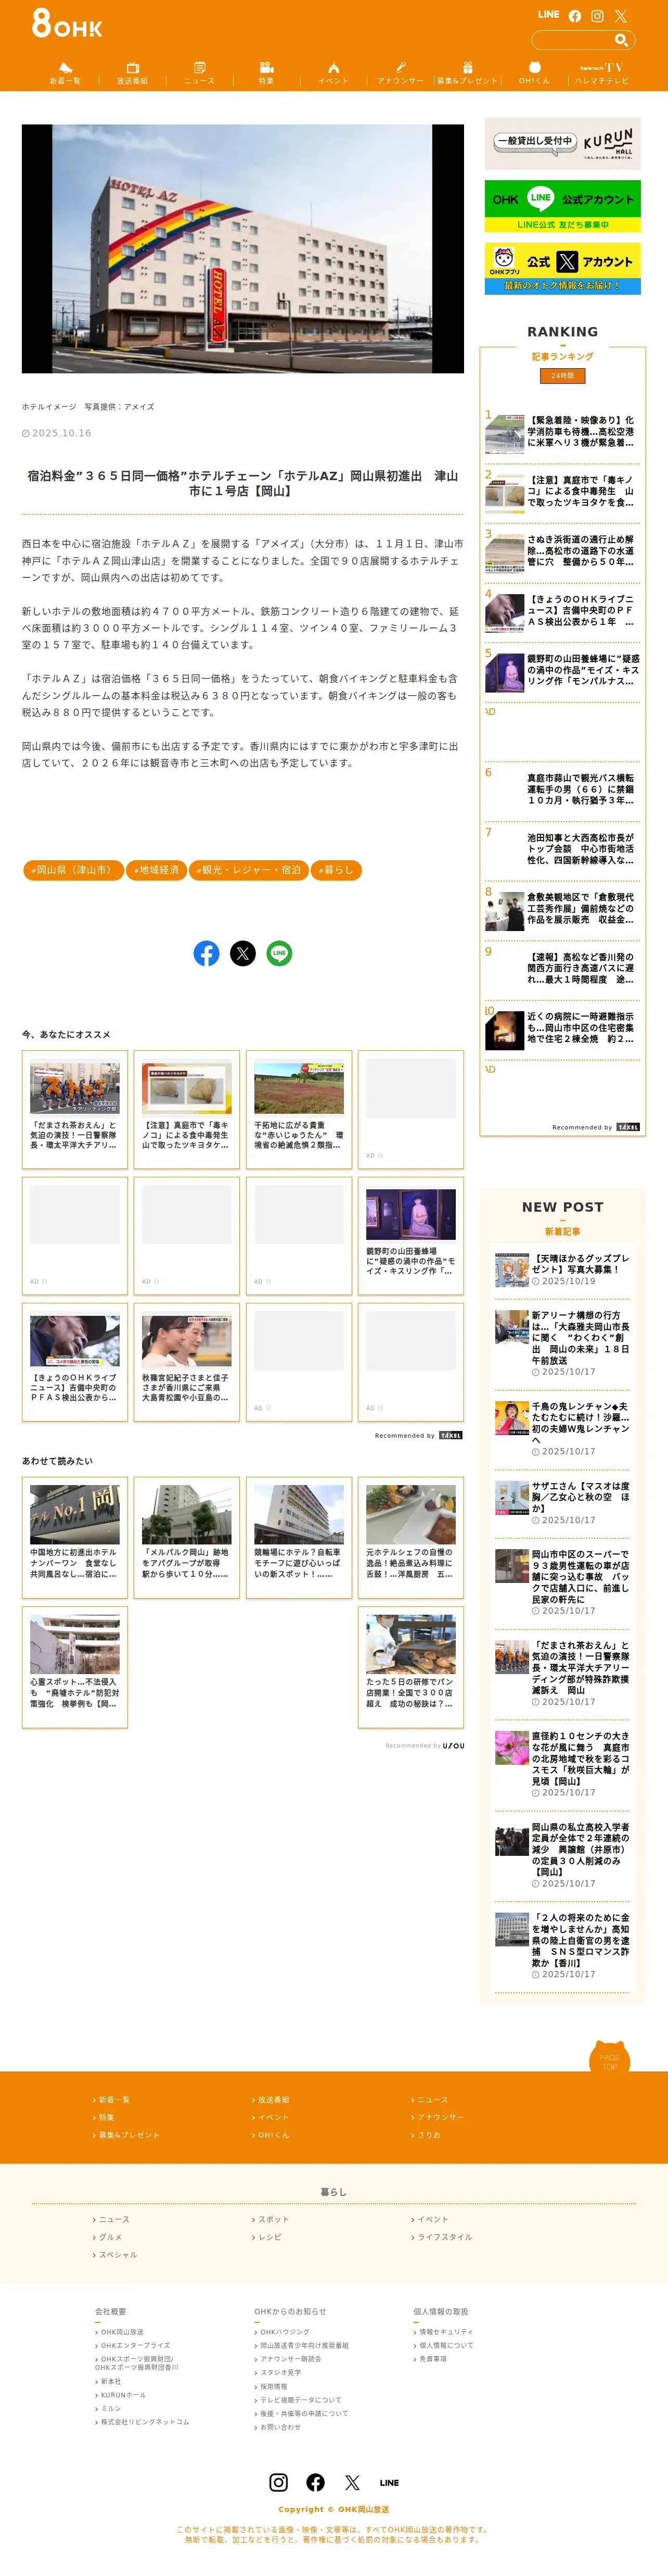Click the #地域経済 tag
The image size is (668, 2576).
pos(156,870)
